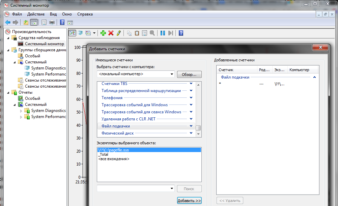Open the graph type dropdown arrow

point(94,33)
